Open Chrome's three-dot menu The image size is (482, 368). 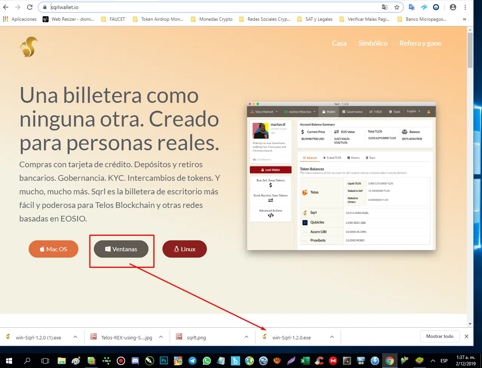(465, 7)
